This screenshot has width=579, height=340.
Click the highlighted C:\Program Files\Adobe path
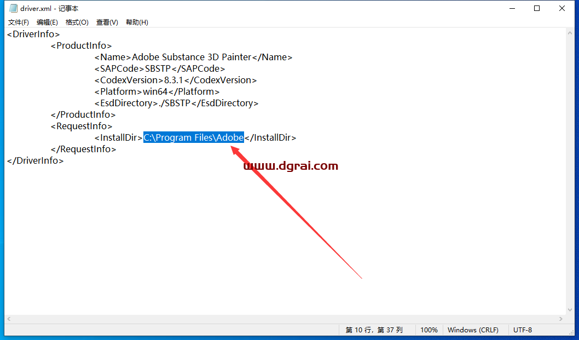(194, 137)
